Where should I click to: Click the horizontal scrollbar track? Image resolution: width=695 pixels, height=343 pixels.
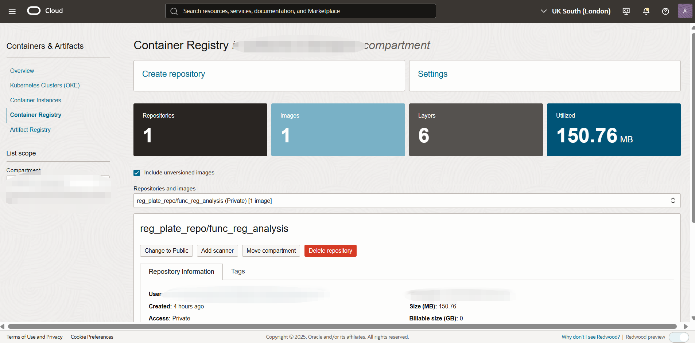342,327
